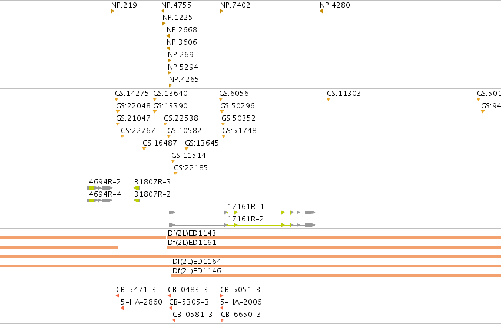Select the CB-0483-3 label
The image size is (501, 324).
click(188, 290)
